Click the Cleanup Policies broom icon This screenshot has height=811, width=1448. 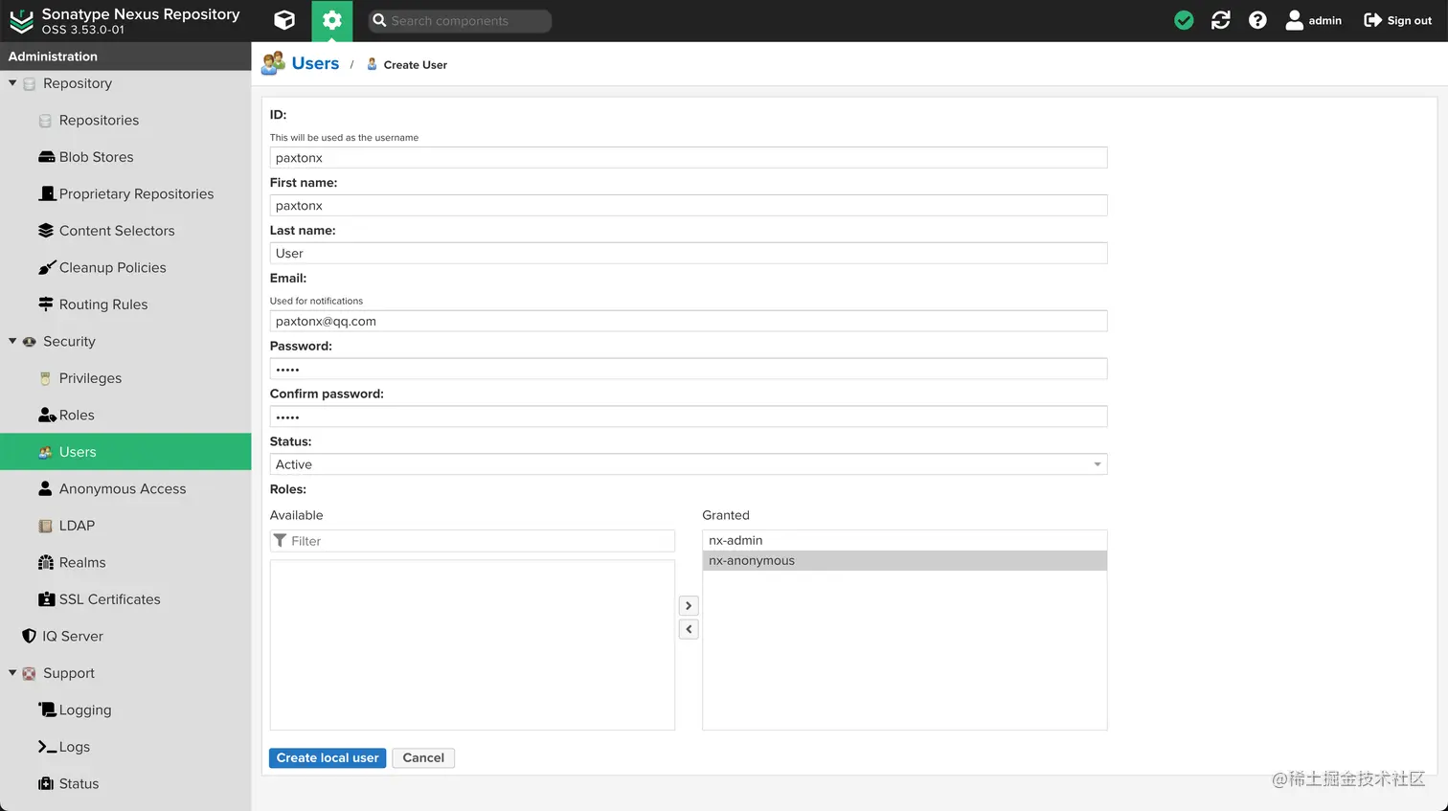[47, 267]
